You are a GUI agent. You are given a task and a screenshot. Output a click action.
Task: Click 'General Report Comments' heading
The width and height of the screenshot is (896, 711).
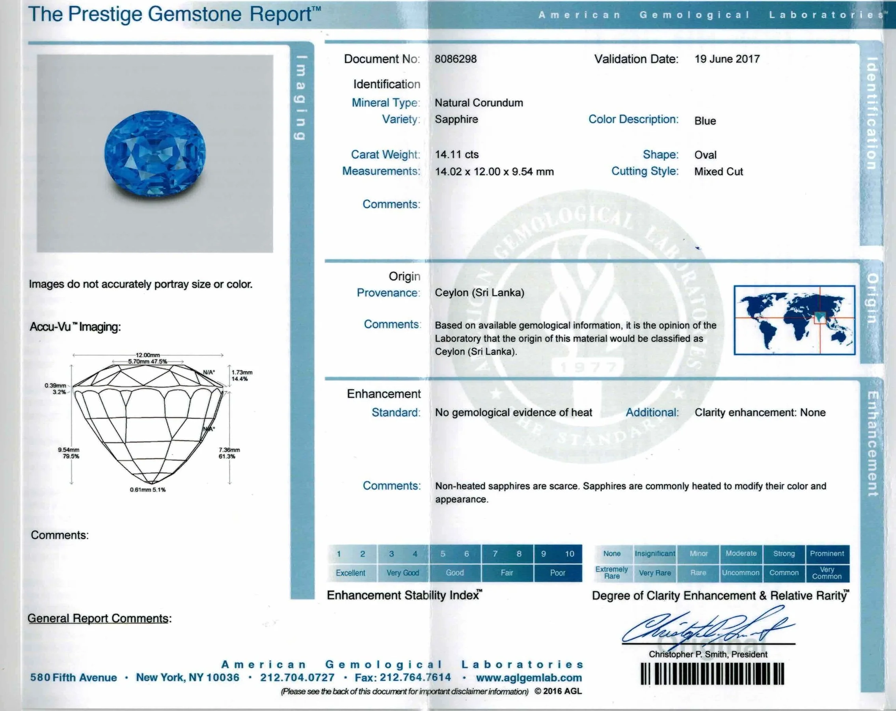coord(99,618)
